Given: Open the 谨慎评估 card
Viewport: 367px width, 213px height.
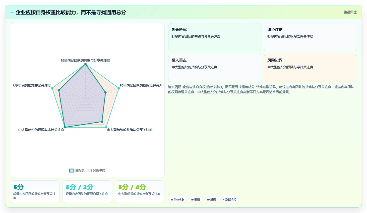Looking at the screenshot, I should (311, 37).
